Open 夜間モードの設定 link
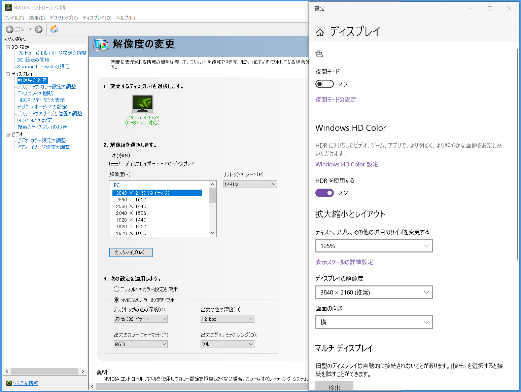The height and width of the screenshot is (392, 521). (x=336, y=100)
